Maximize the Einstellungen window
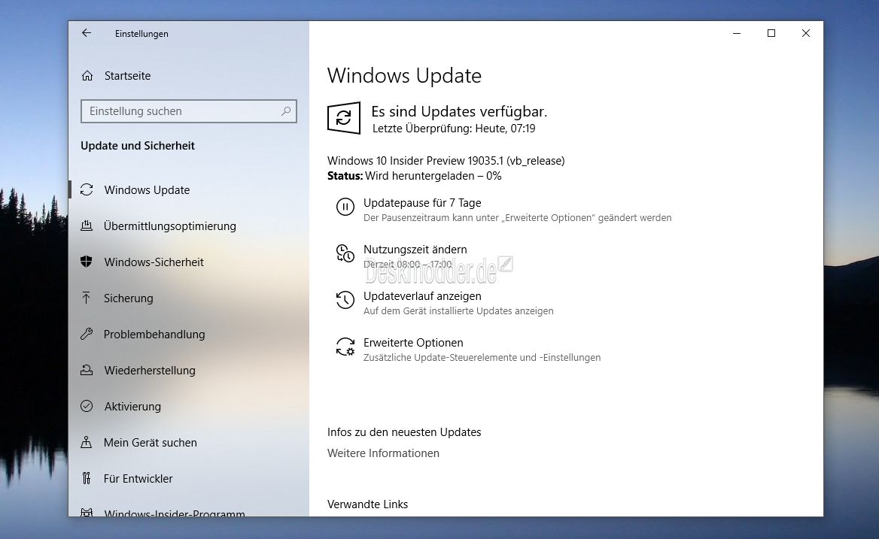This screenshot has height=539, width=879. (771, 33)
